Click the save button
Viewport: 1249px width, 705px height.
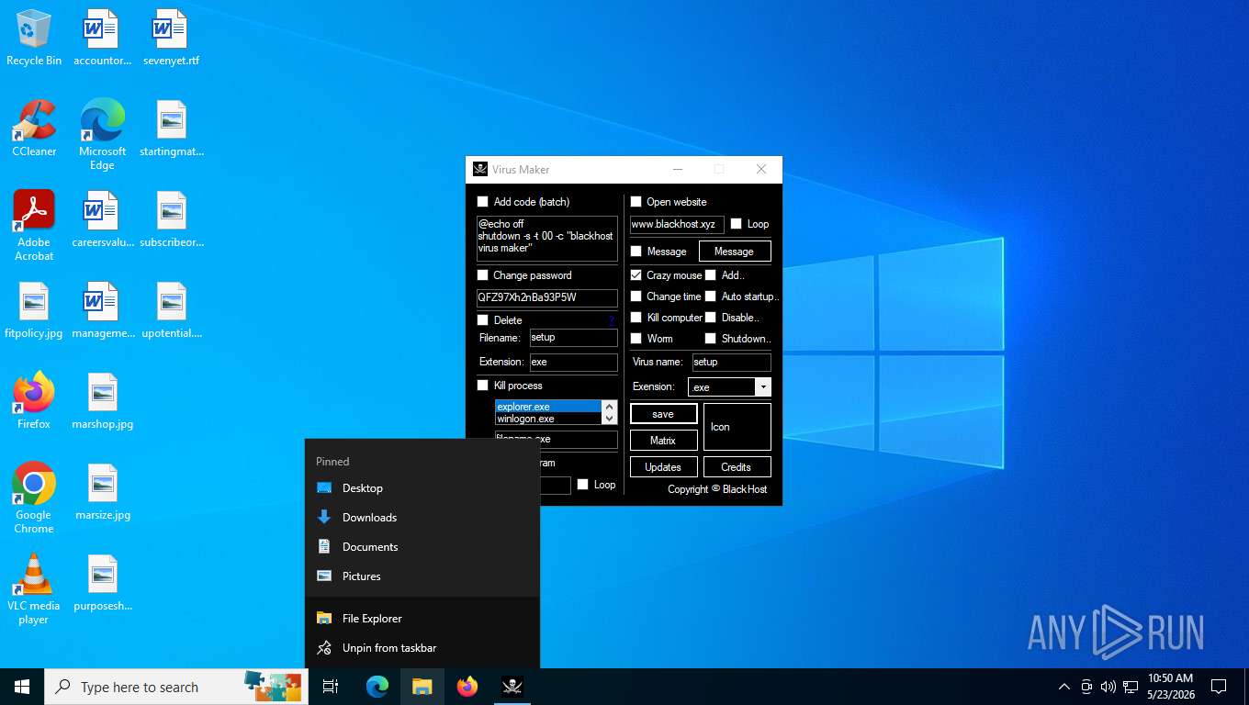[663, 414]
